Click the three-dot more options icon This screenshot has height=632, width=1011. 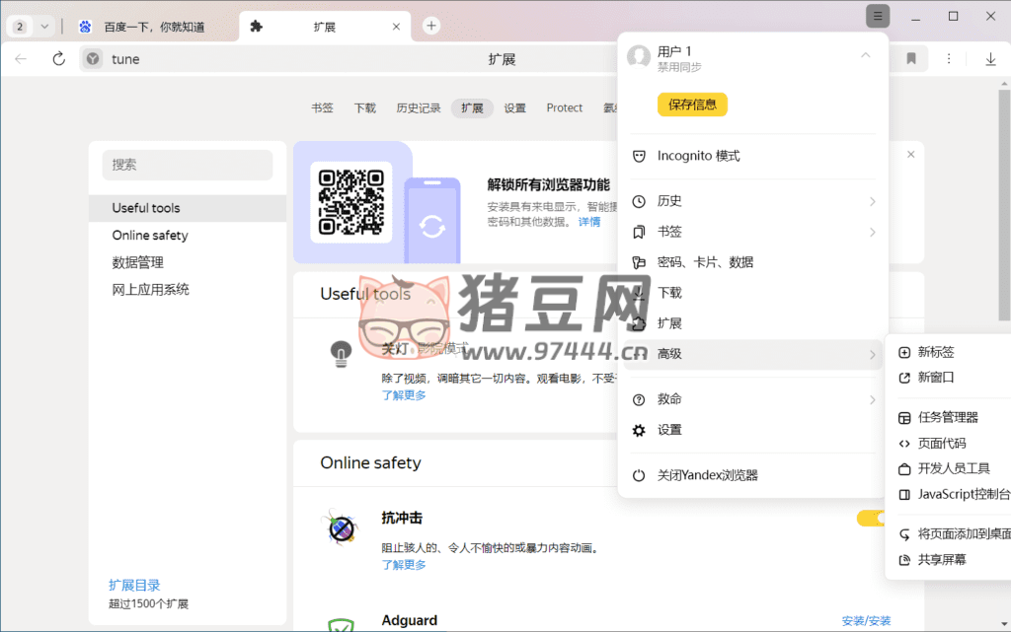949,59
